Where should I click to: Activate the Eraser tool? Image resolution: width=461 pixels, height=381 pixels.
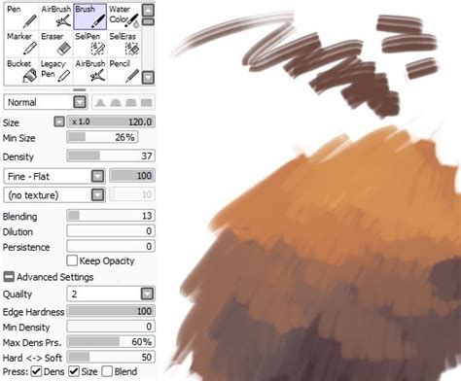(55, 44)
